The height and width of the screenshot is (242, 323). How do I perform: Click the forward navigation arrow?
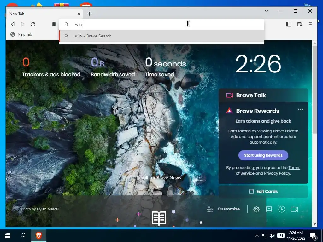23,24
